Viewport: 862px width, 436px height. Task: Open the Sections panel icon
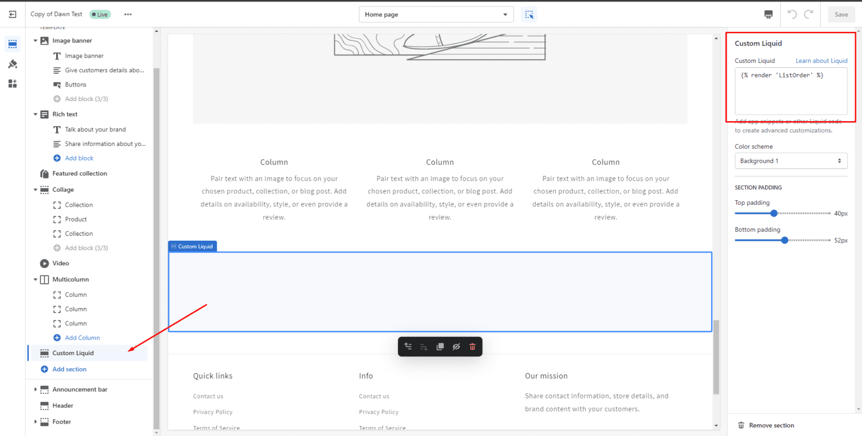(12, 44)
